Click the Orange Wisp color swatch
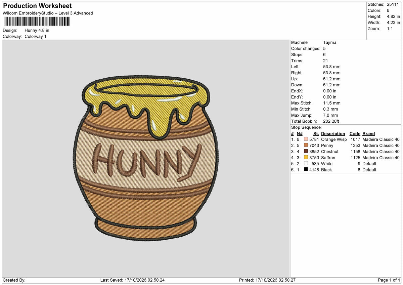Viewport: 403px width, 285px height. tap(306, 139)
